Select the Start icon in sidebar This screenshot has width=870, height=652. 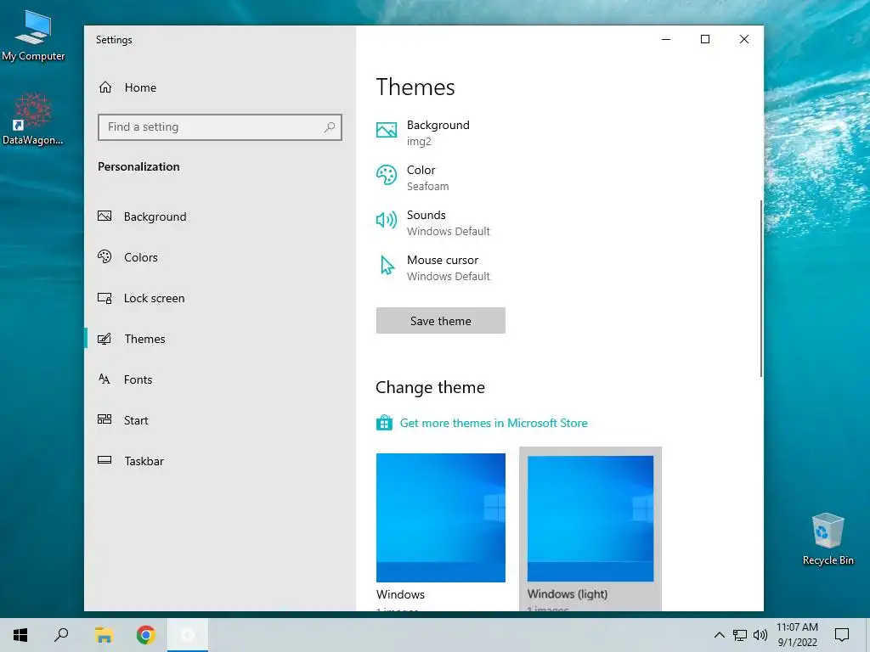(105, 419)
